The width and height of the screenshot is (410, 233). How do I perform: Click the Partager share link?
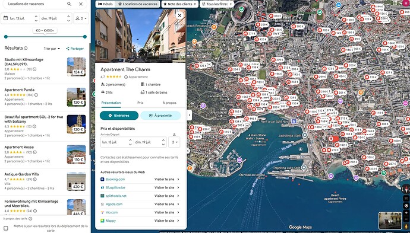tap(75, 49)
